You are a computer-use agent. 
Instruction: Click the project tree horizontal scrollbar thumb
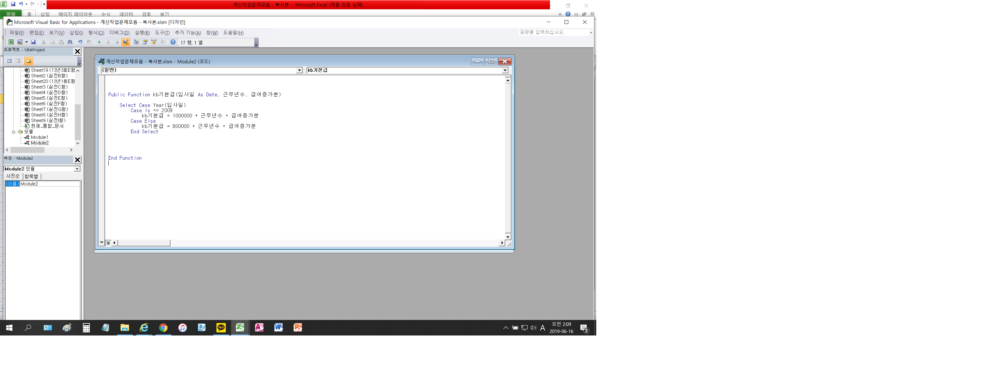pyautogui.click(x=27, y=150)
